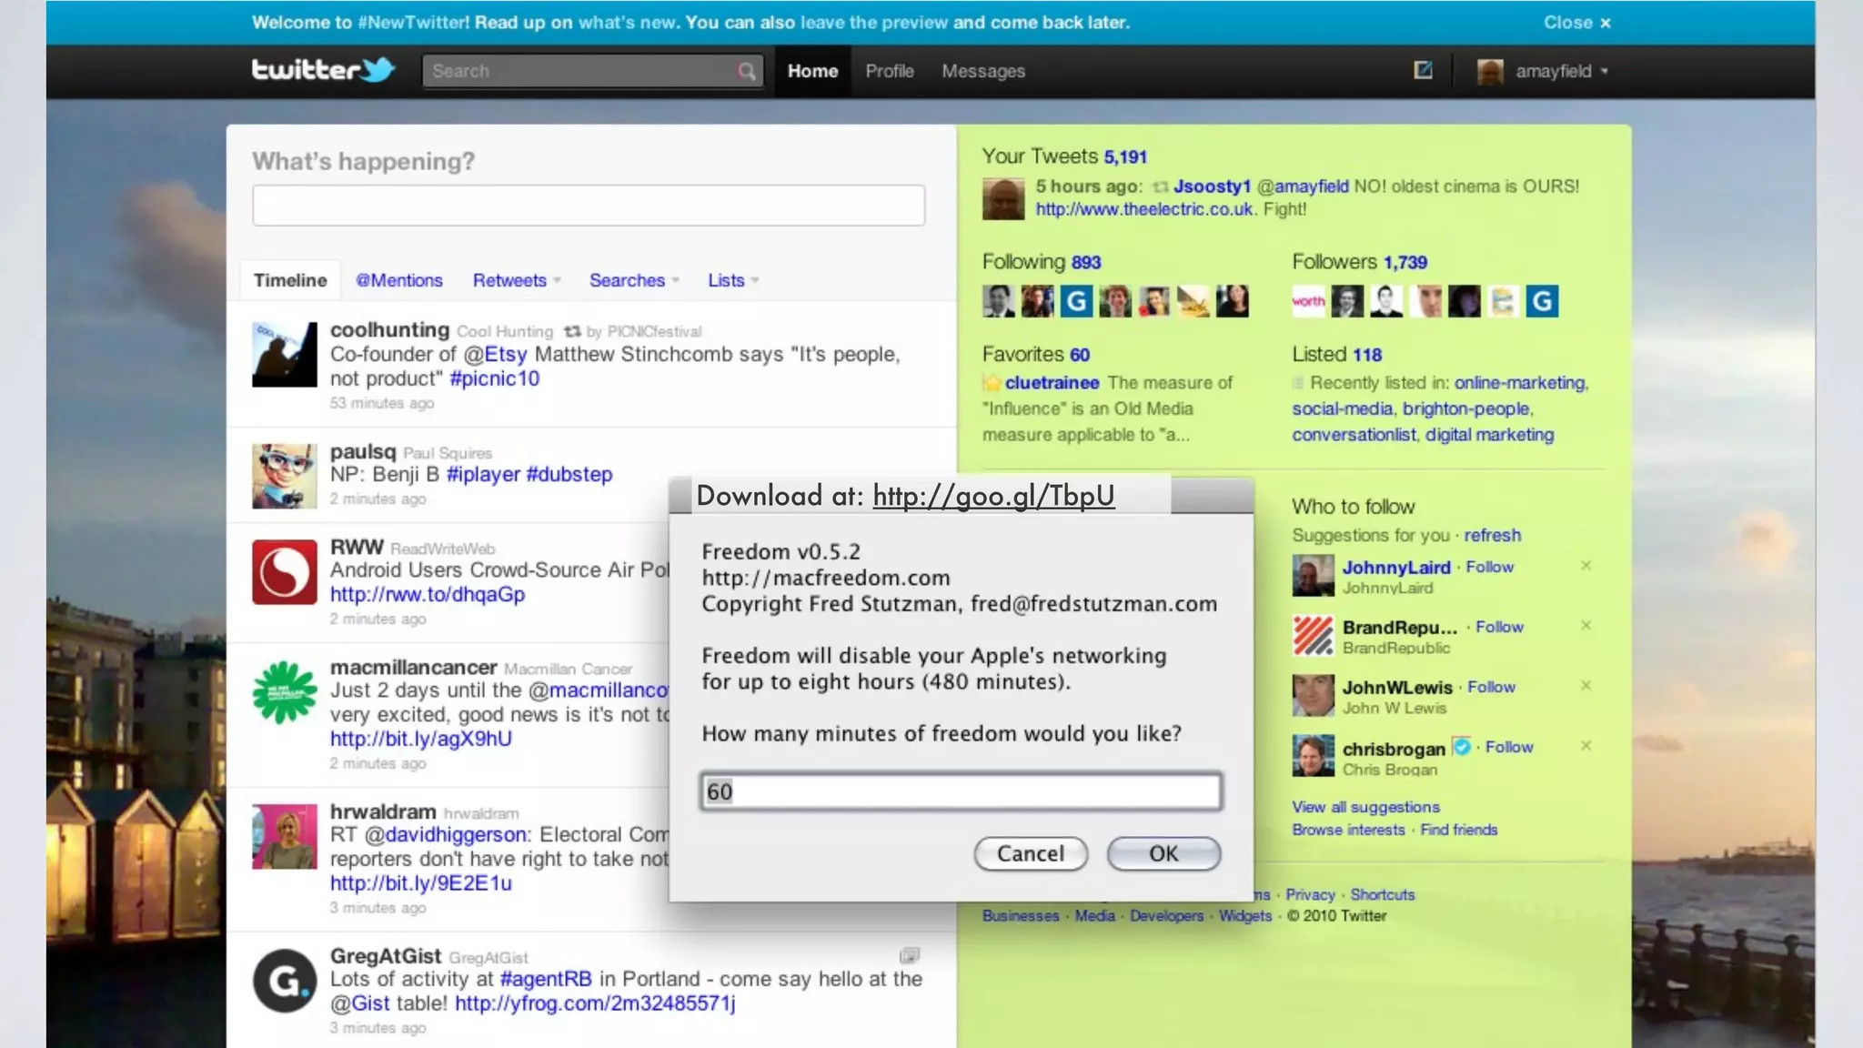
Task: Open coolhunting's avatar in timeline
Action: click(x=285, y=354)
